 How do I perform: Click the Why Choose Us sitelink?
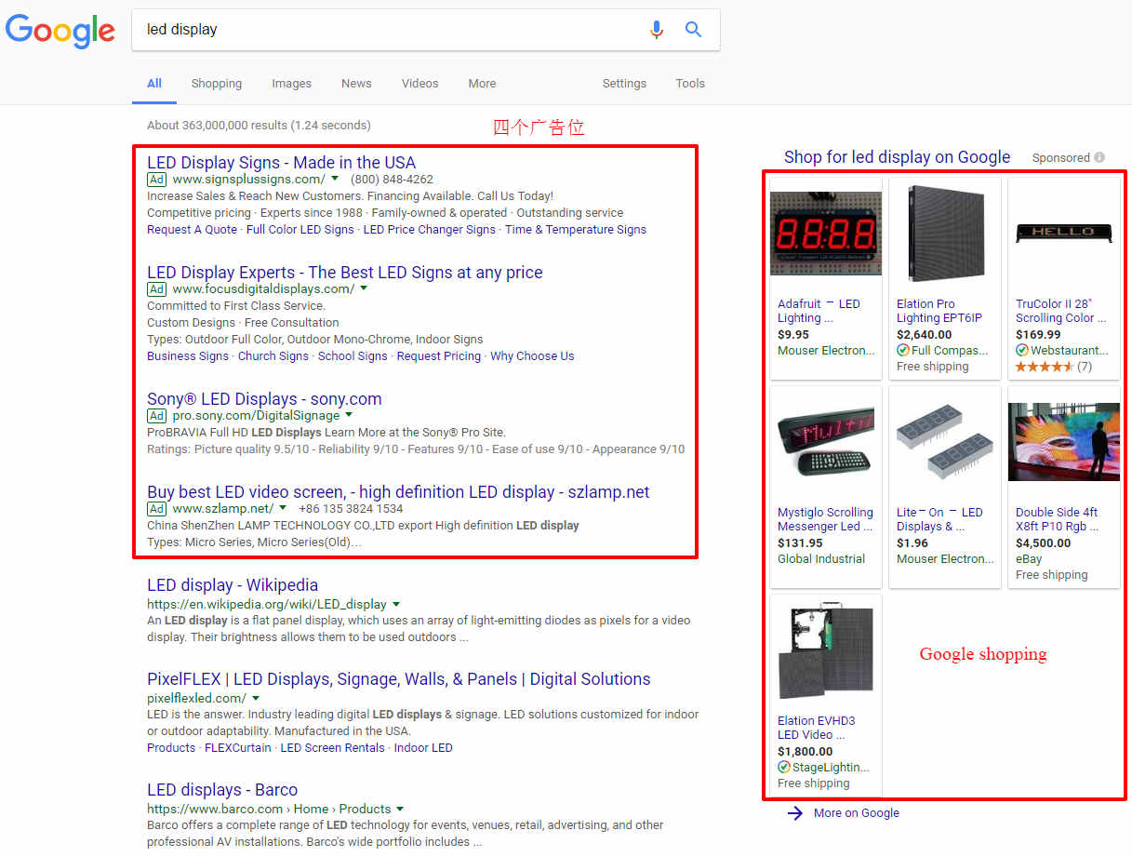point(532,355)
